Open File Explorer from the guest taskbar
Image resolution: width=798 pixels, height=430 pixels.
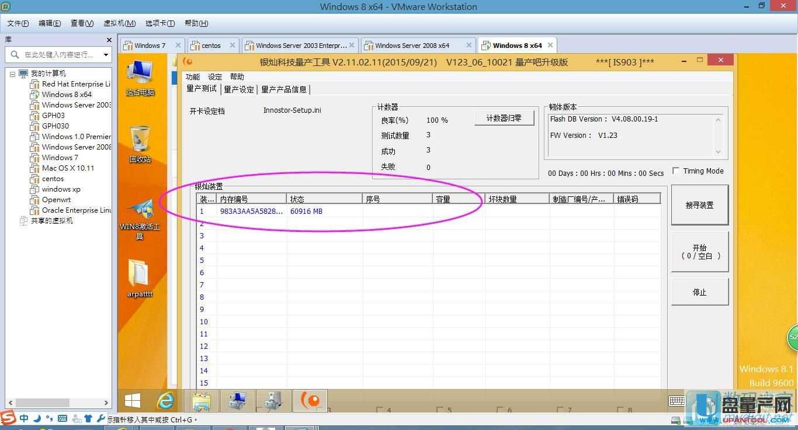(202, 401)
